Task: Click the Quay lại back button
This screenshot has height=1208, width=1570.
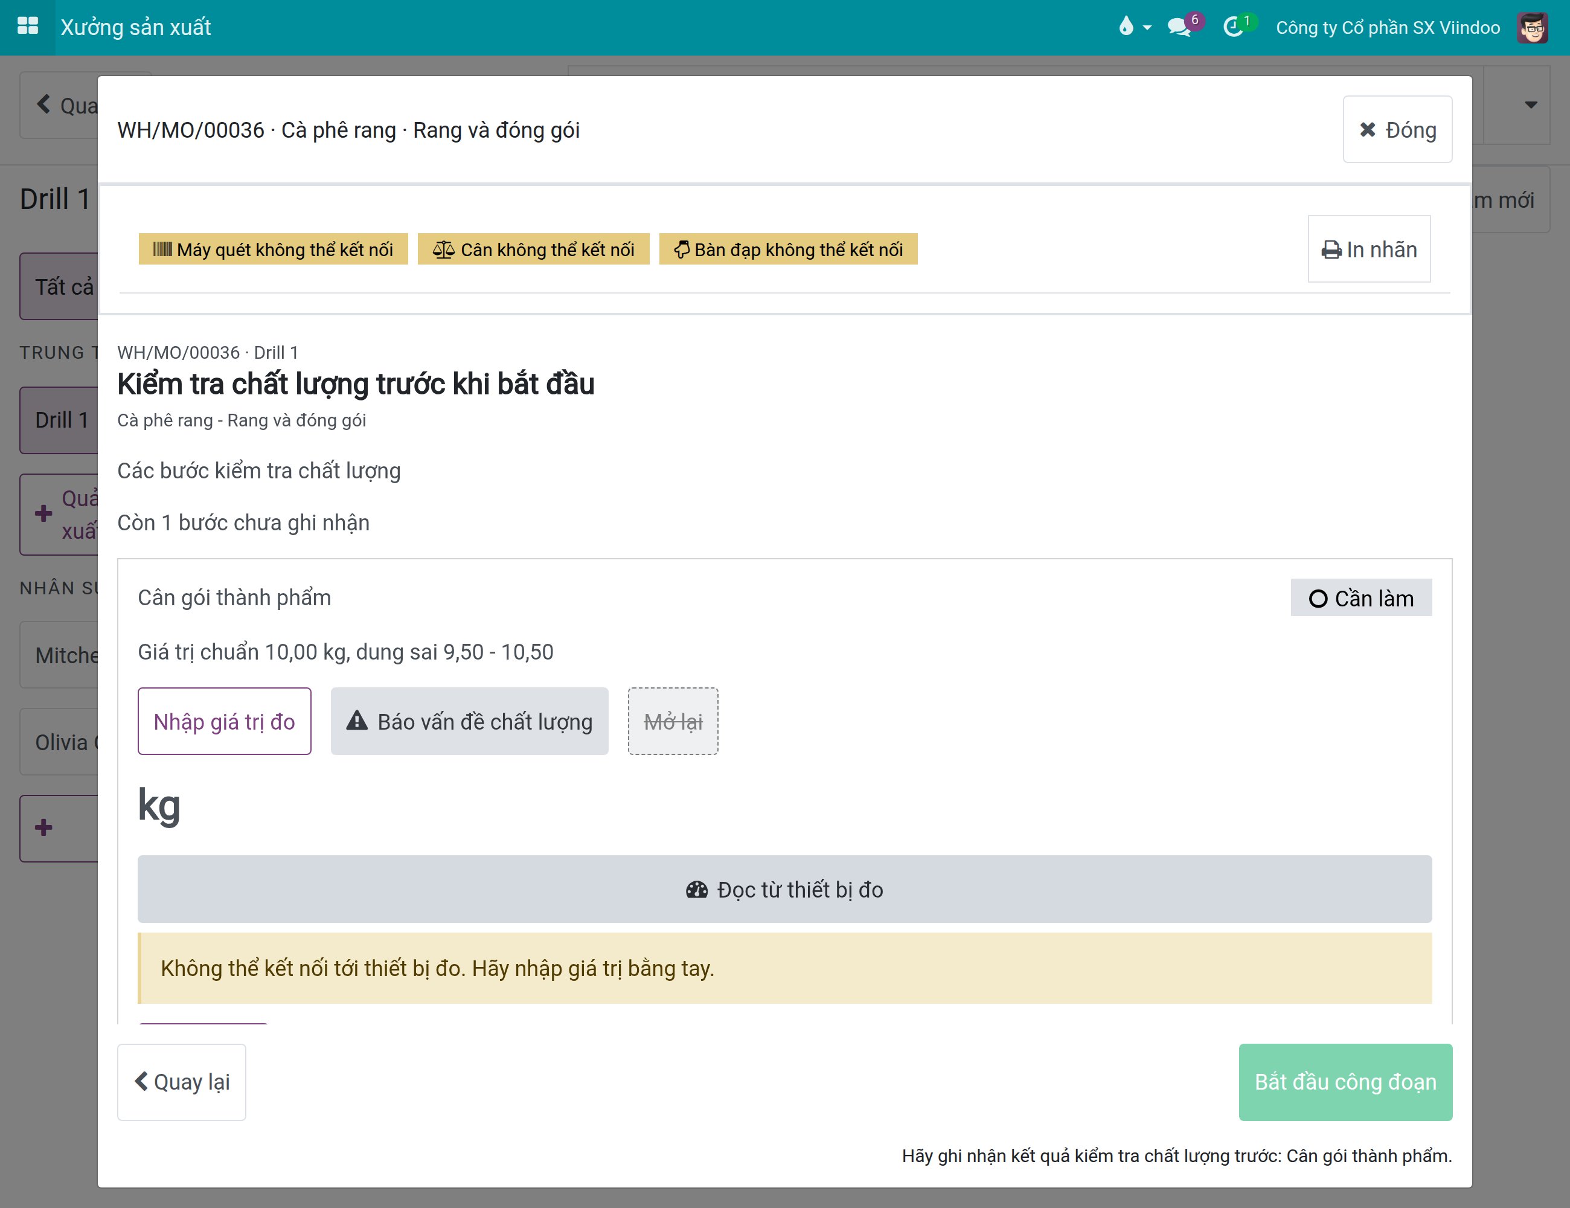Action: [x=181, y=1081]
